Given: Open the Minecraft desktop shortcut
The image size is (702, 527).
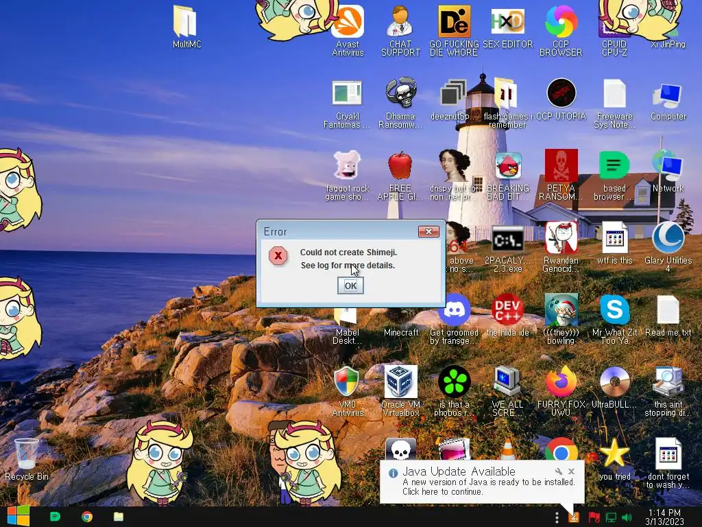Looking at the screenshot, I should pyautogui.click(x=401, y=332).
